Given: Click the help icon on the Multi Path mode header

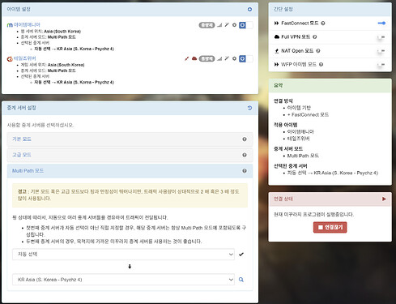Looking at the screenshot, I should pyautogui.click(x=245, y=171).
